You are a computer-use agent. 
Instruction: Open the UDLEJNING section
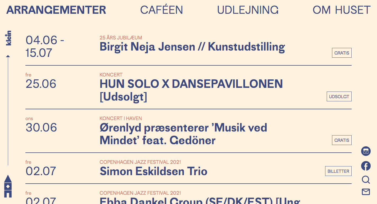coord(248,10)
